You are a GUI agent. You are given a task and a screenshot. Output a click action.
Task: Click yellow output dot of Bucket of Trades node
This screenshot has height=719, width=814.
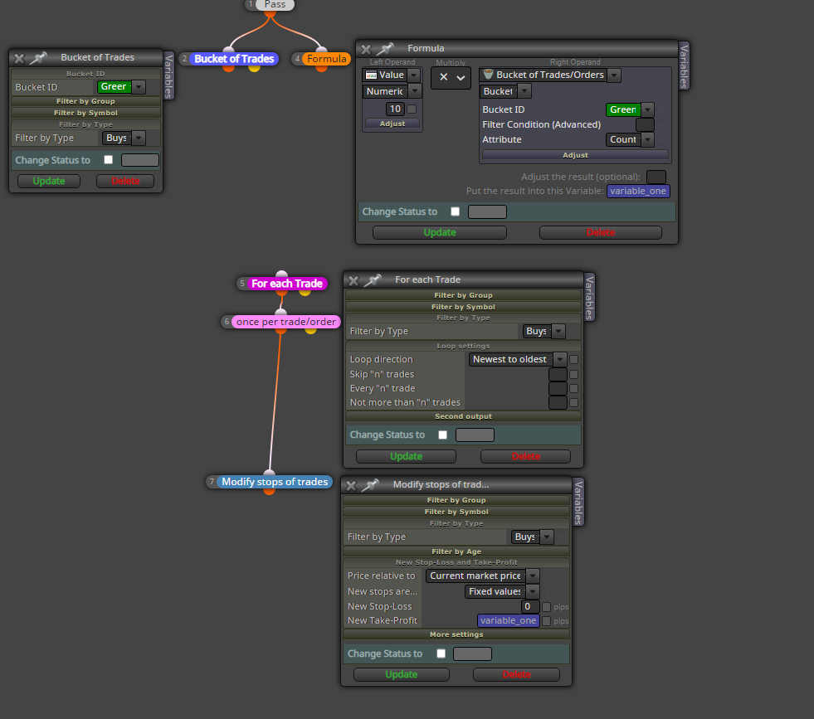pyautogui.click(x=254, y=67)
